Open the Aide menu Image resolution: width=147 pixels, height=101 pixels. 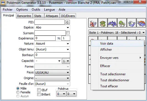[62, 10]
